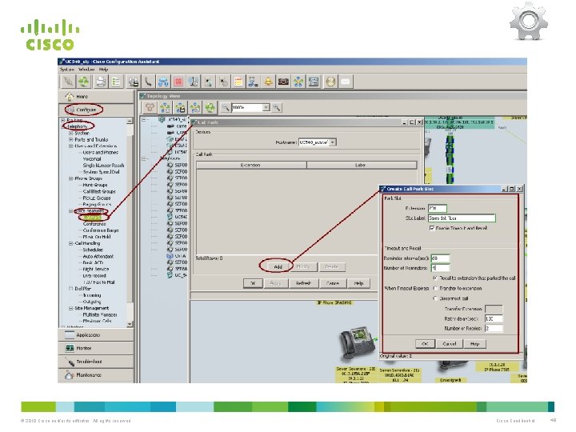This screenshot has width=576, height=432.
Task: Click the red square toolbar icon
Action: point(178,82)
